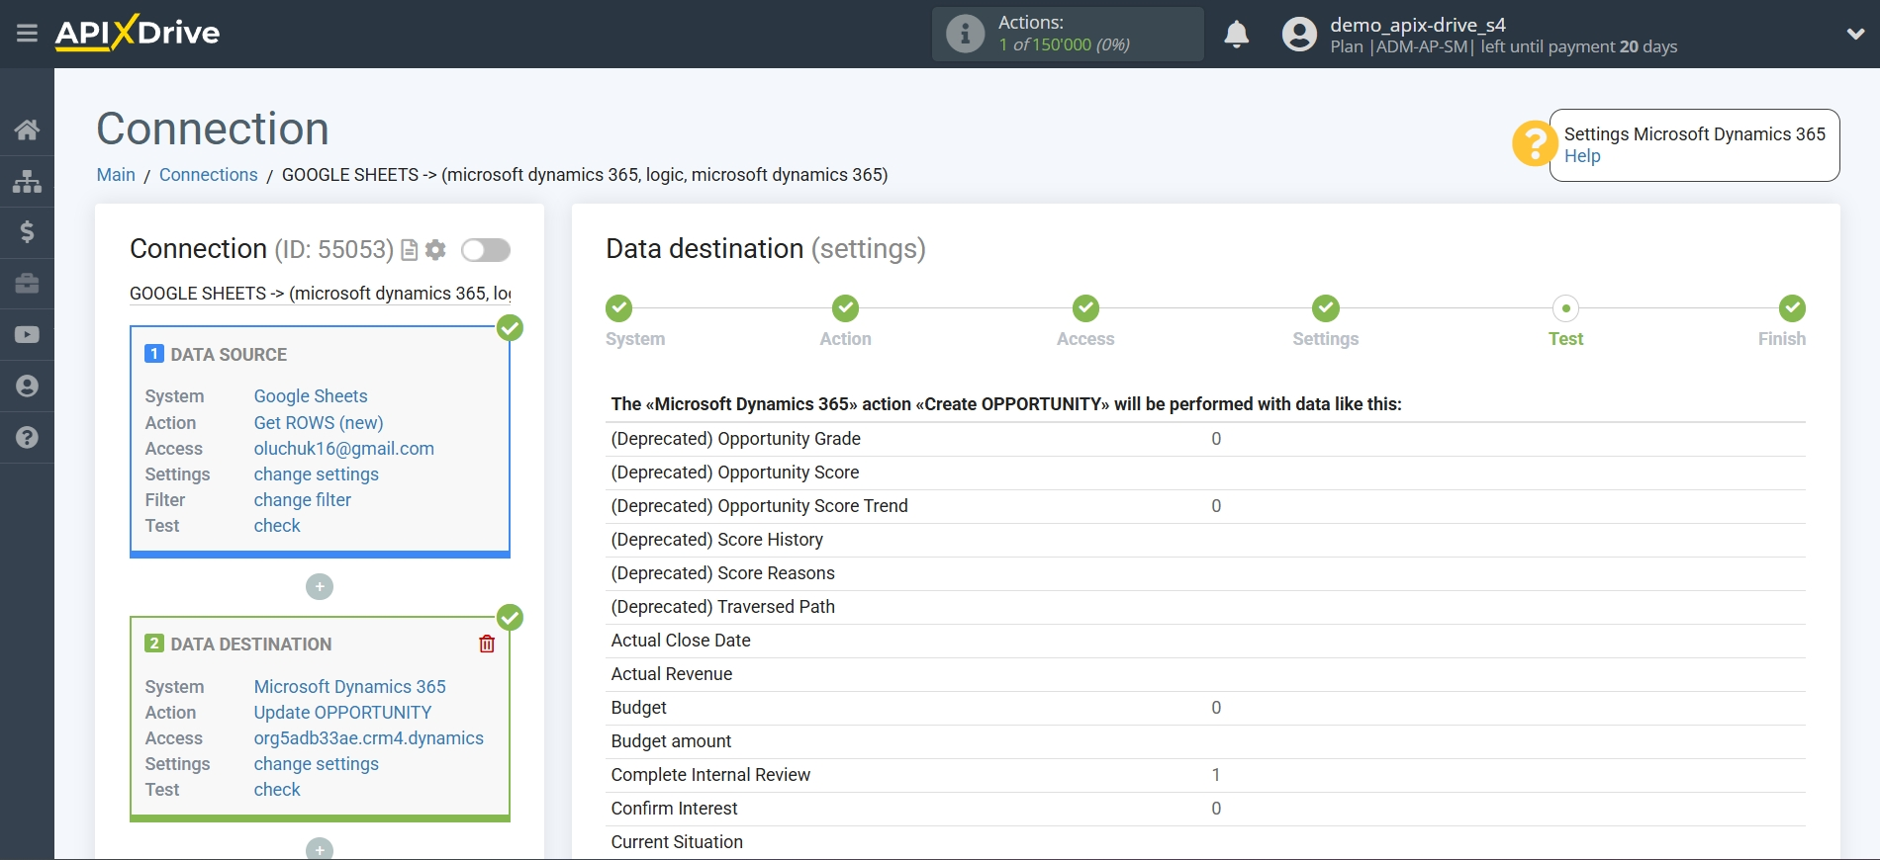Image resolution: width=1880 pixels, height=860 pixels.
Task: Open the billing dollar sidebar icon
Action: pos(27,232)
